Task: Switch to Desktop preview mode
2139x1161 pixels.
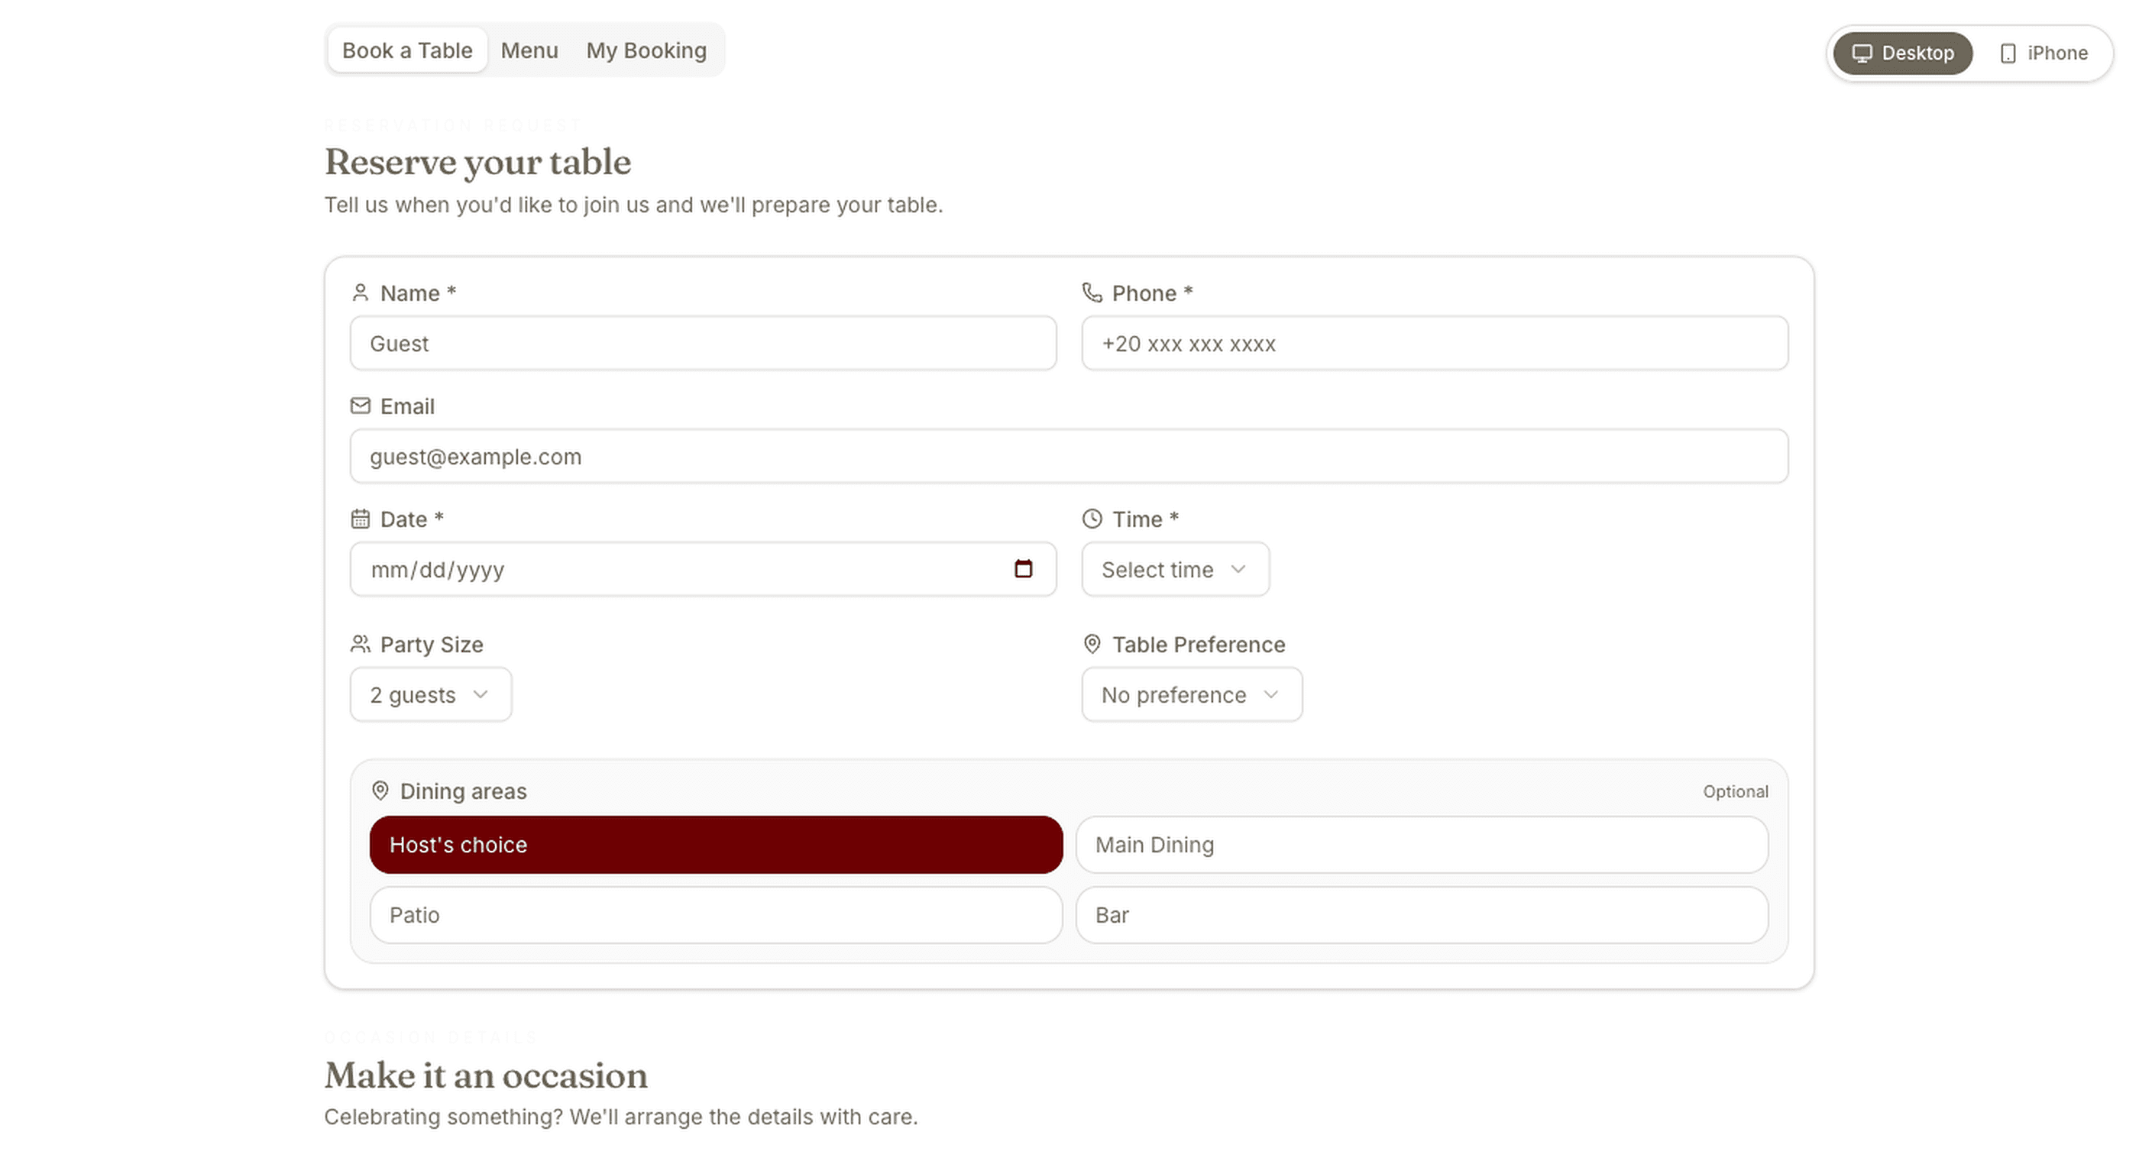Action: coord(1902,53)
